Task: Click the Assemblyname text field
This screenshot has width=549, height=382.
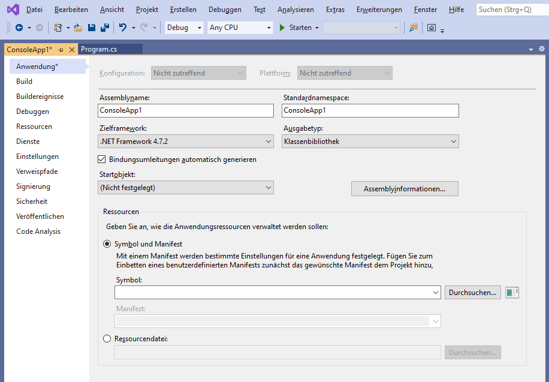Action: (186, 111)
